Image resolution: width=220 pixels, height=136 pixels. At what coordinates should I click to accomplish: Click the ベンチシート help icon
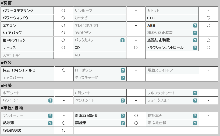123,101
